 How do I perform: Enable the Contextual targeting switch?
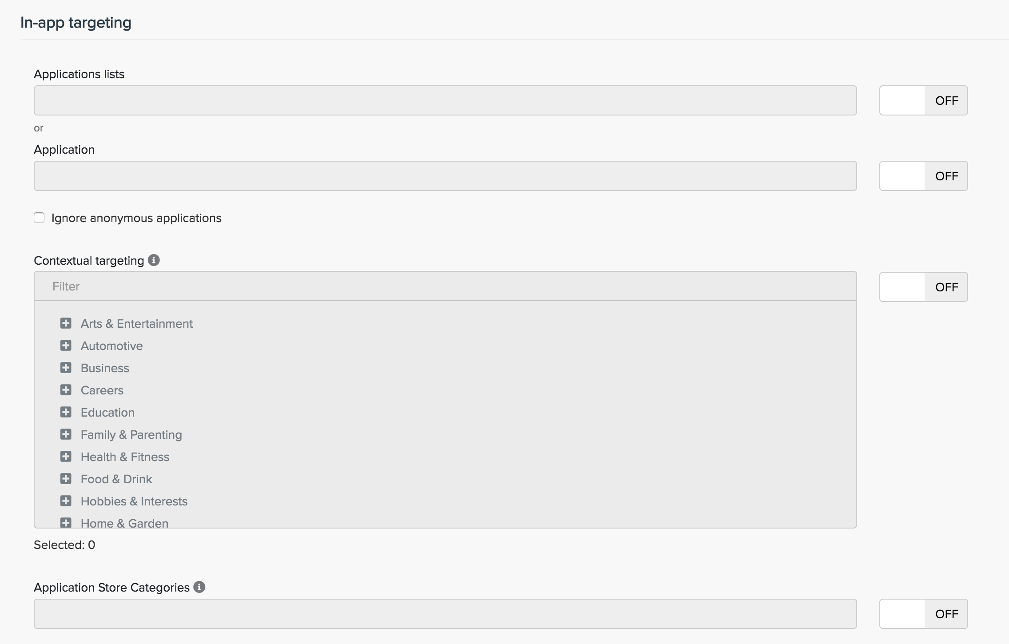tap(923, 287)
